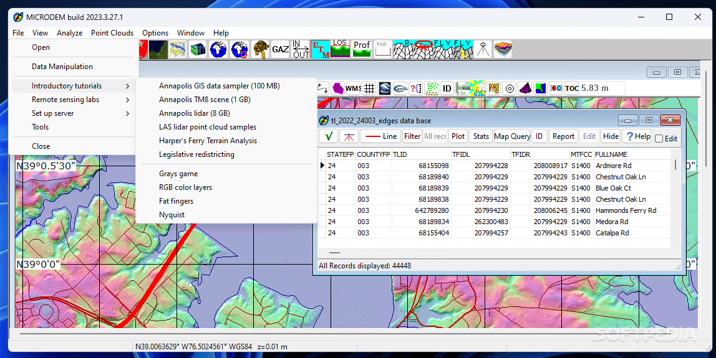
Task: Open the TOC table of contents
Action: (x=572, y=88)
